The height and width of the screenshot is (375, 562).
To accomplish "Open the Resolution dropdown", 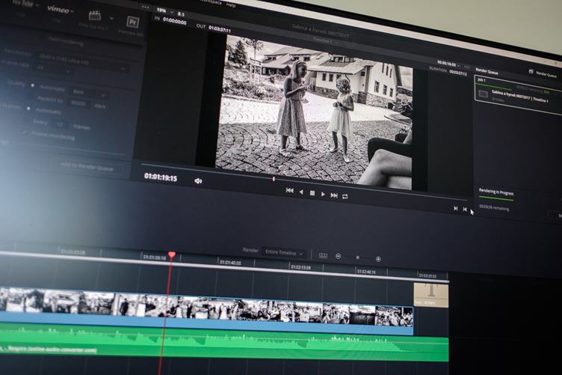I will coord(83,61).
